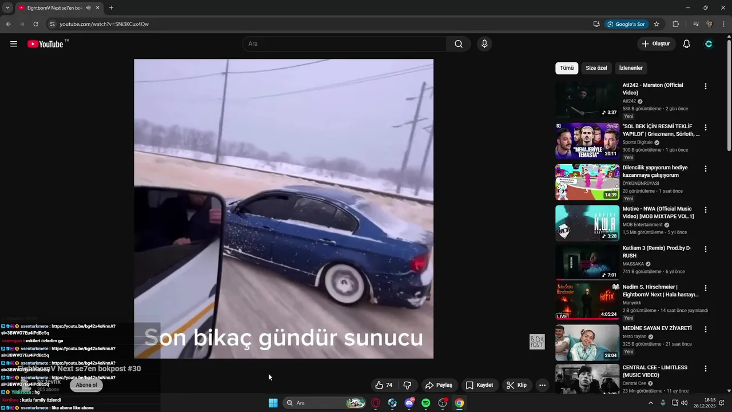Viewport: 732px width, 412px height.
Task: Open options for Nedim S. Hirschmeier video
Action: coord(705,288)
